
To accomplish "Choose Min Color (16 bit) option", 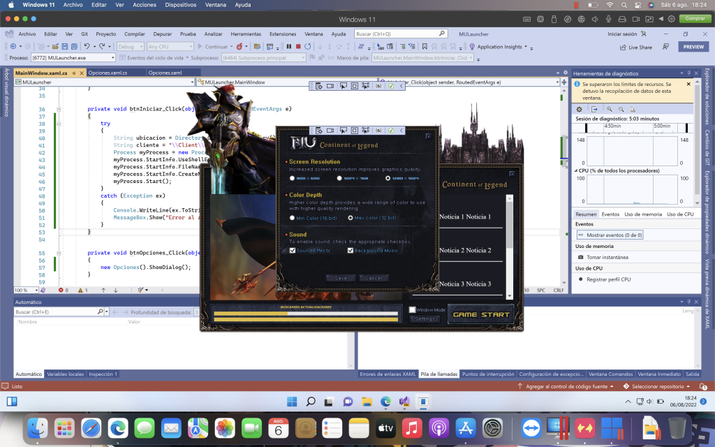I will pos(293,218).
